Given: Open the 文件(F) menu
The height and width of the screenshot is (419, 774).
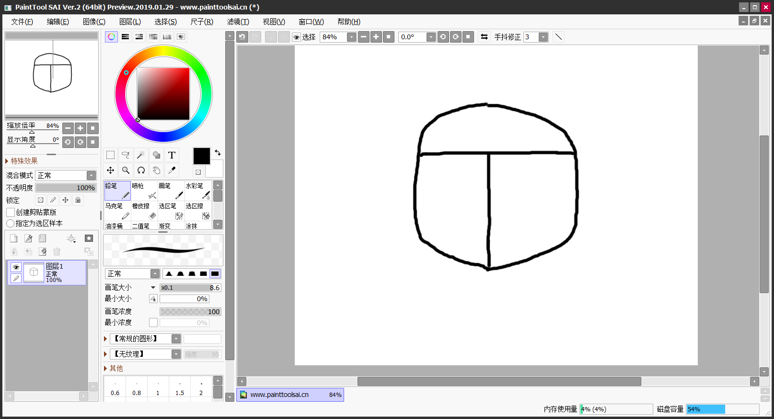Looking at the screenshot, I should 22,22.
